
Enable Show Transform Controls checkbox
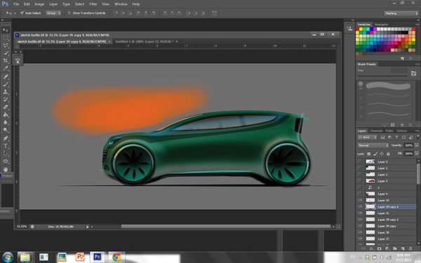click(69, 13)
